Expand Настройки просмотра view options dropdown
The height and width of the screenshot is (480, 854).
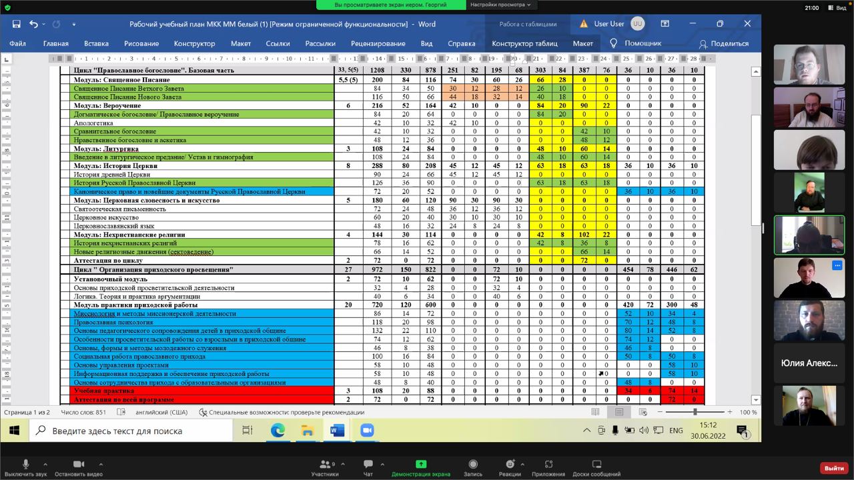500,5
